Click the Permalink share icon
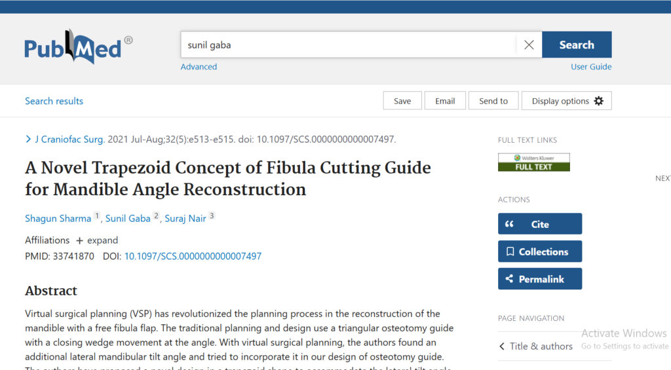Screen dimensions: 671x370 click(x=510, y=279)
